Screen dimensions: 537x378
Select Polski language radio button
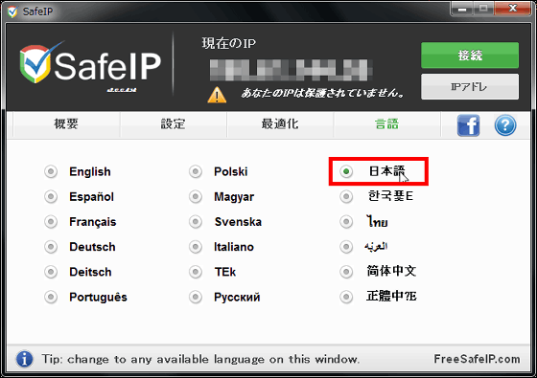(x=196, y=171)
